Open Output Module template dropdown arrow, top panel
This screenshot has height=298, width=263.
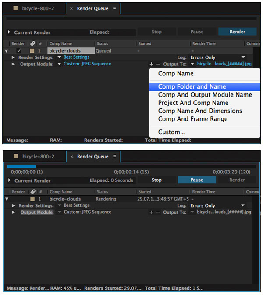pyautogui.click(x=59, y=64)
